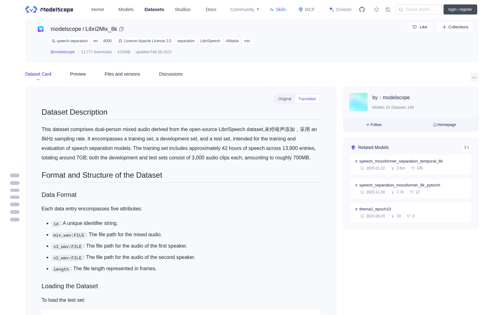Switch description to Translated

[307, 99]
